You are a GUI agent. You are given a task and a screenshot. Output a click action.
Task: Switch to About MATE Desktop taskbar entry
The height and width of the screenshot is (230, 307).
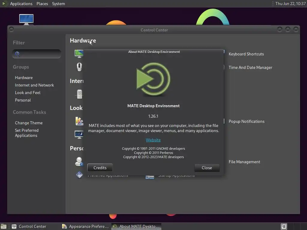[136, 226]
